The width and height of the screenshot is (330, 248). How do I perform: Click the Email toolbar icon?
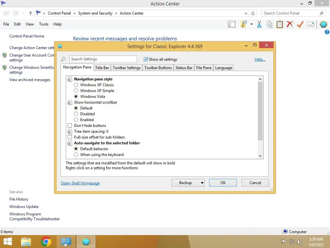[311, 24]
